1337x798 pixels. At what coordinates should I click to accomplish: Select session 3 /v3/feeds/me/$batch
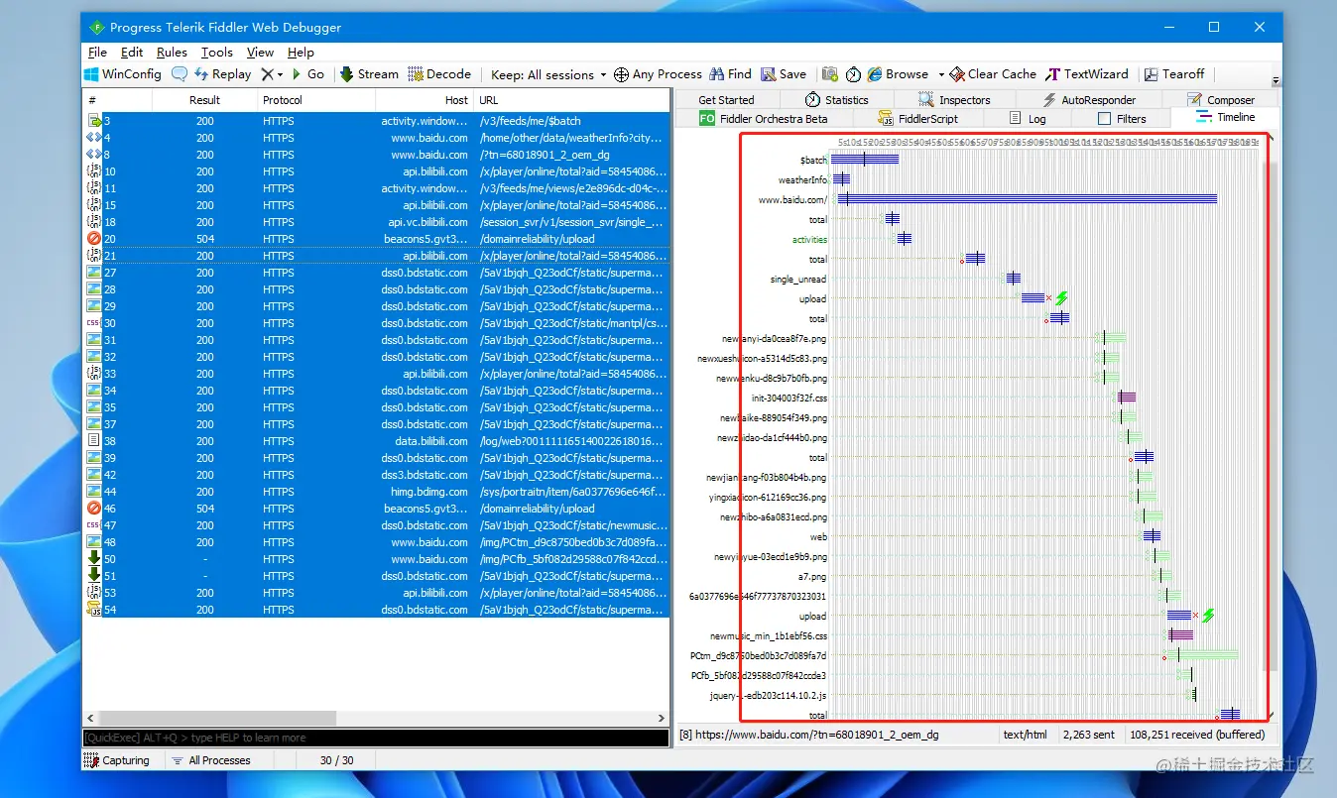[377, 121]
